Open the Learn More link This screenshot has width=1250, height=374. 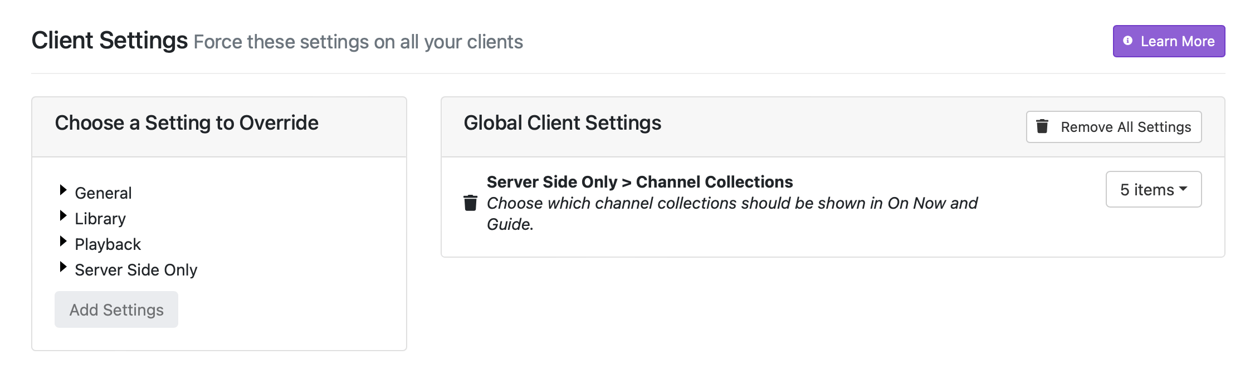coord(1176,41)
